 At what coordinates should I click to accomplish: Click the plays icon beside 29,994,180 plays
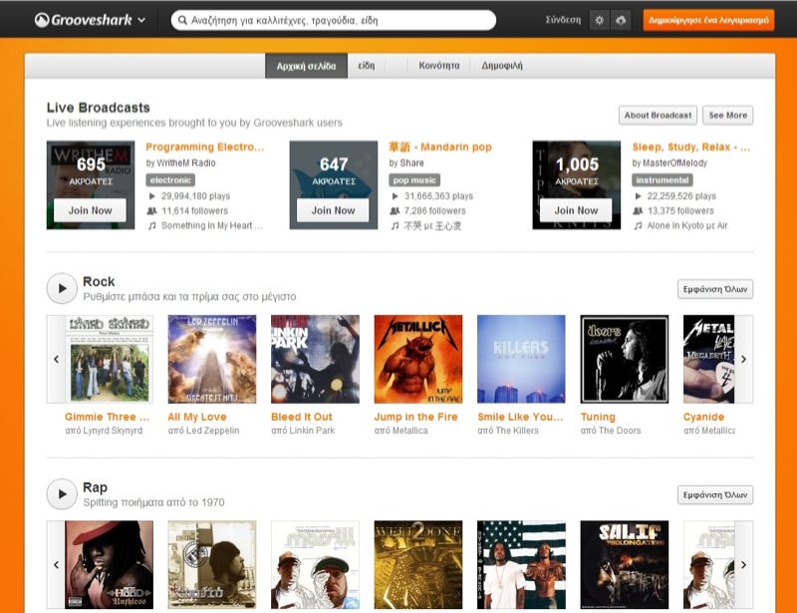(152, 195)
